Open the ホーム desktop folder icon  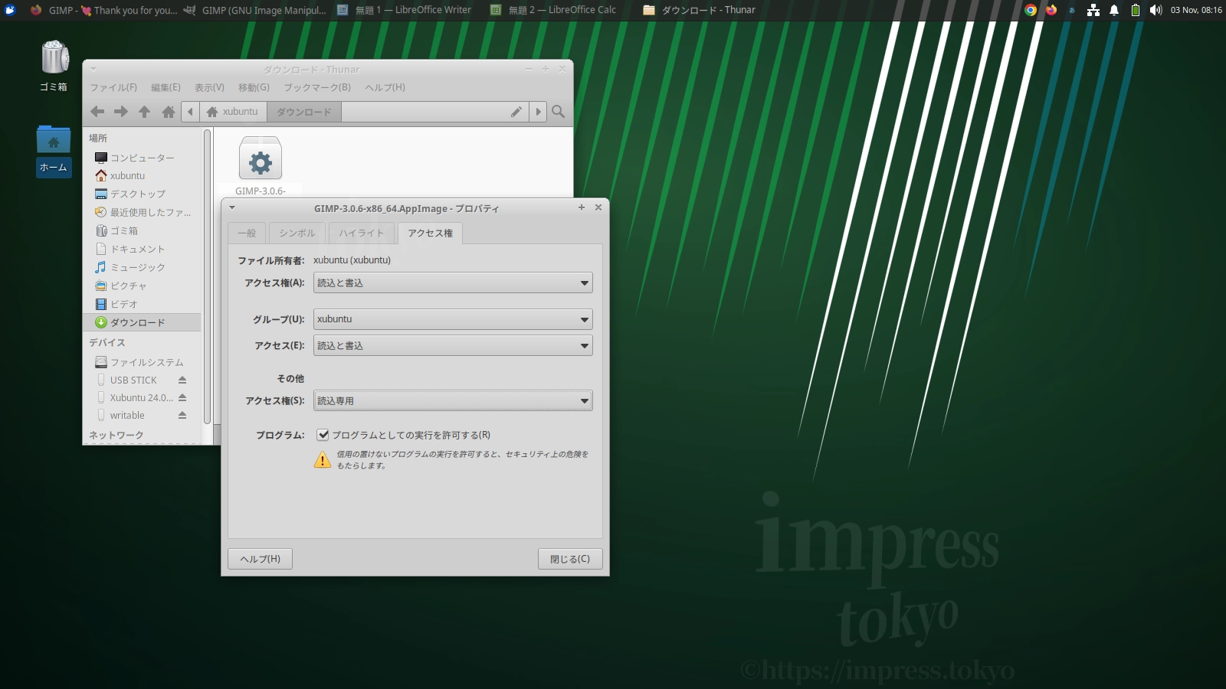click(54, 150)
